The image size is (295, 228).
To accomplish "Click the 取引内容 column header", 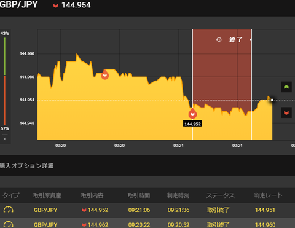I will point(92,195).
